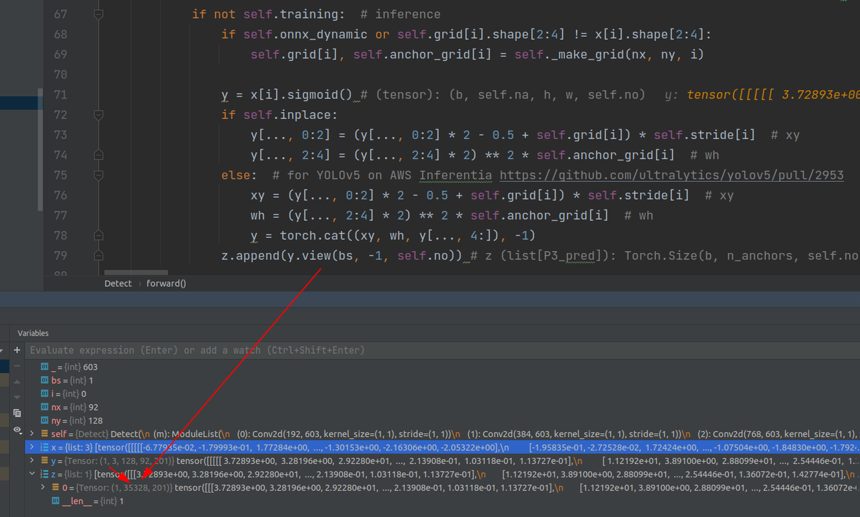Click the int type icon of variable i

tap(45, 394)
